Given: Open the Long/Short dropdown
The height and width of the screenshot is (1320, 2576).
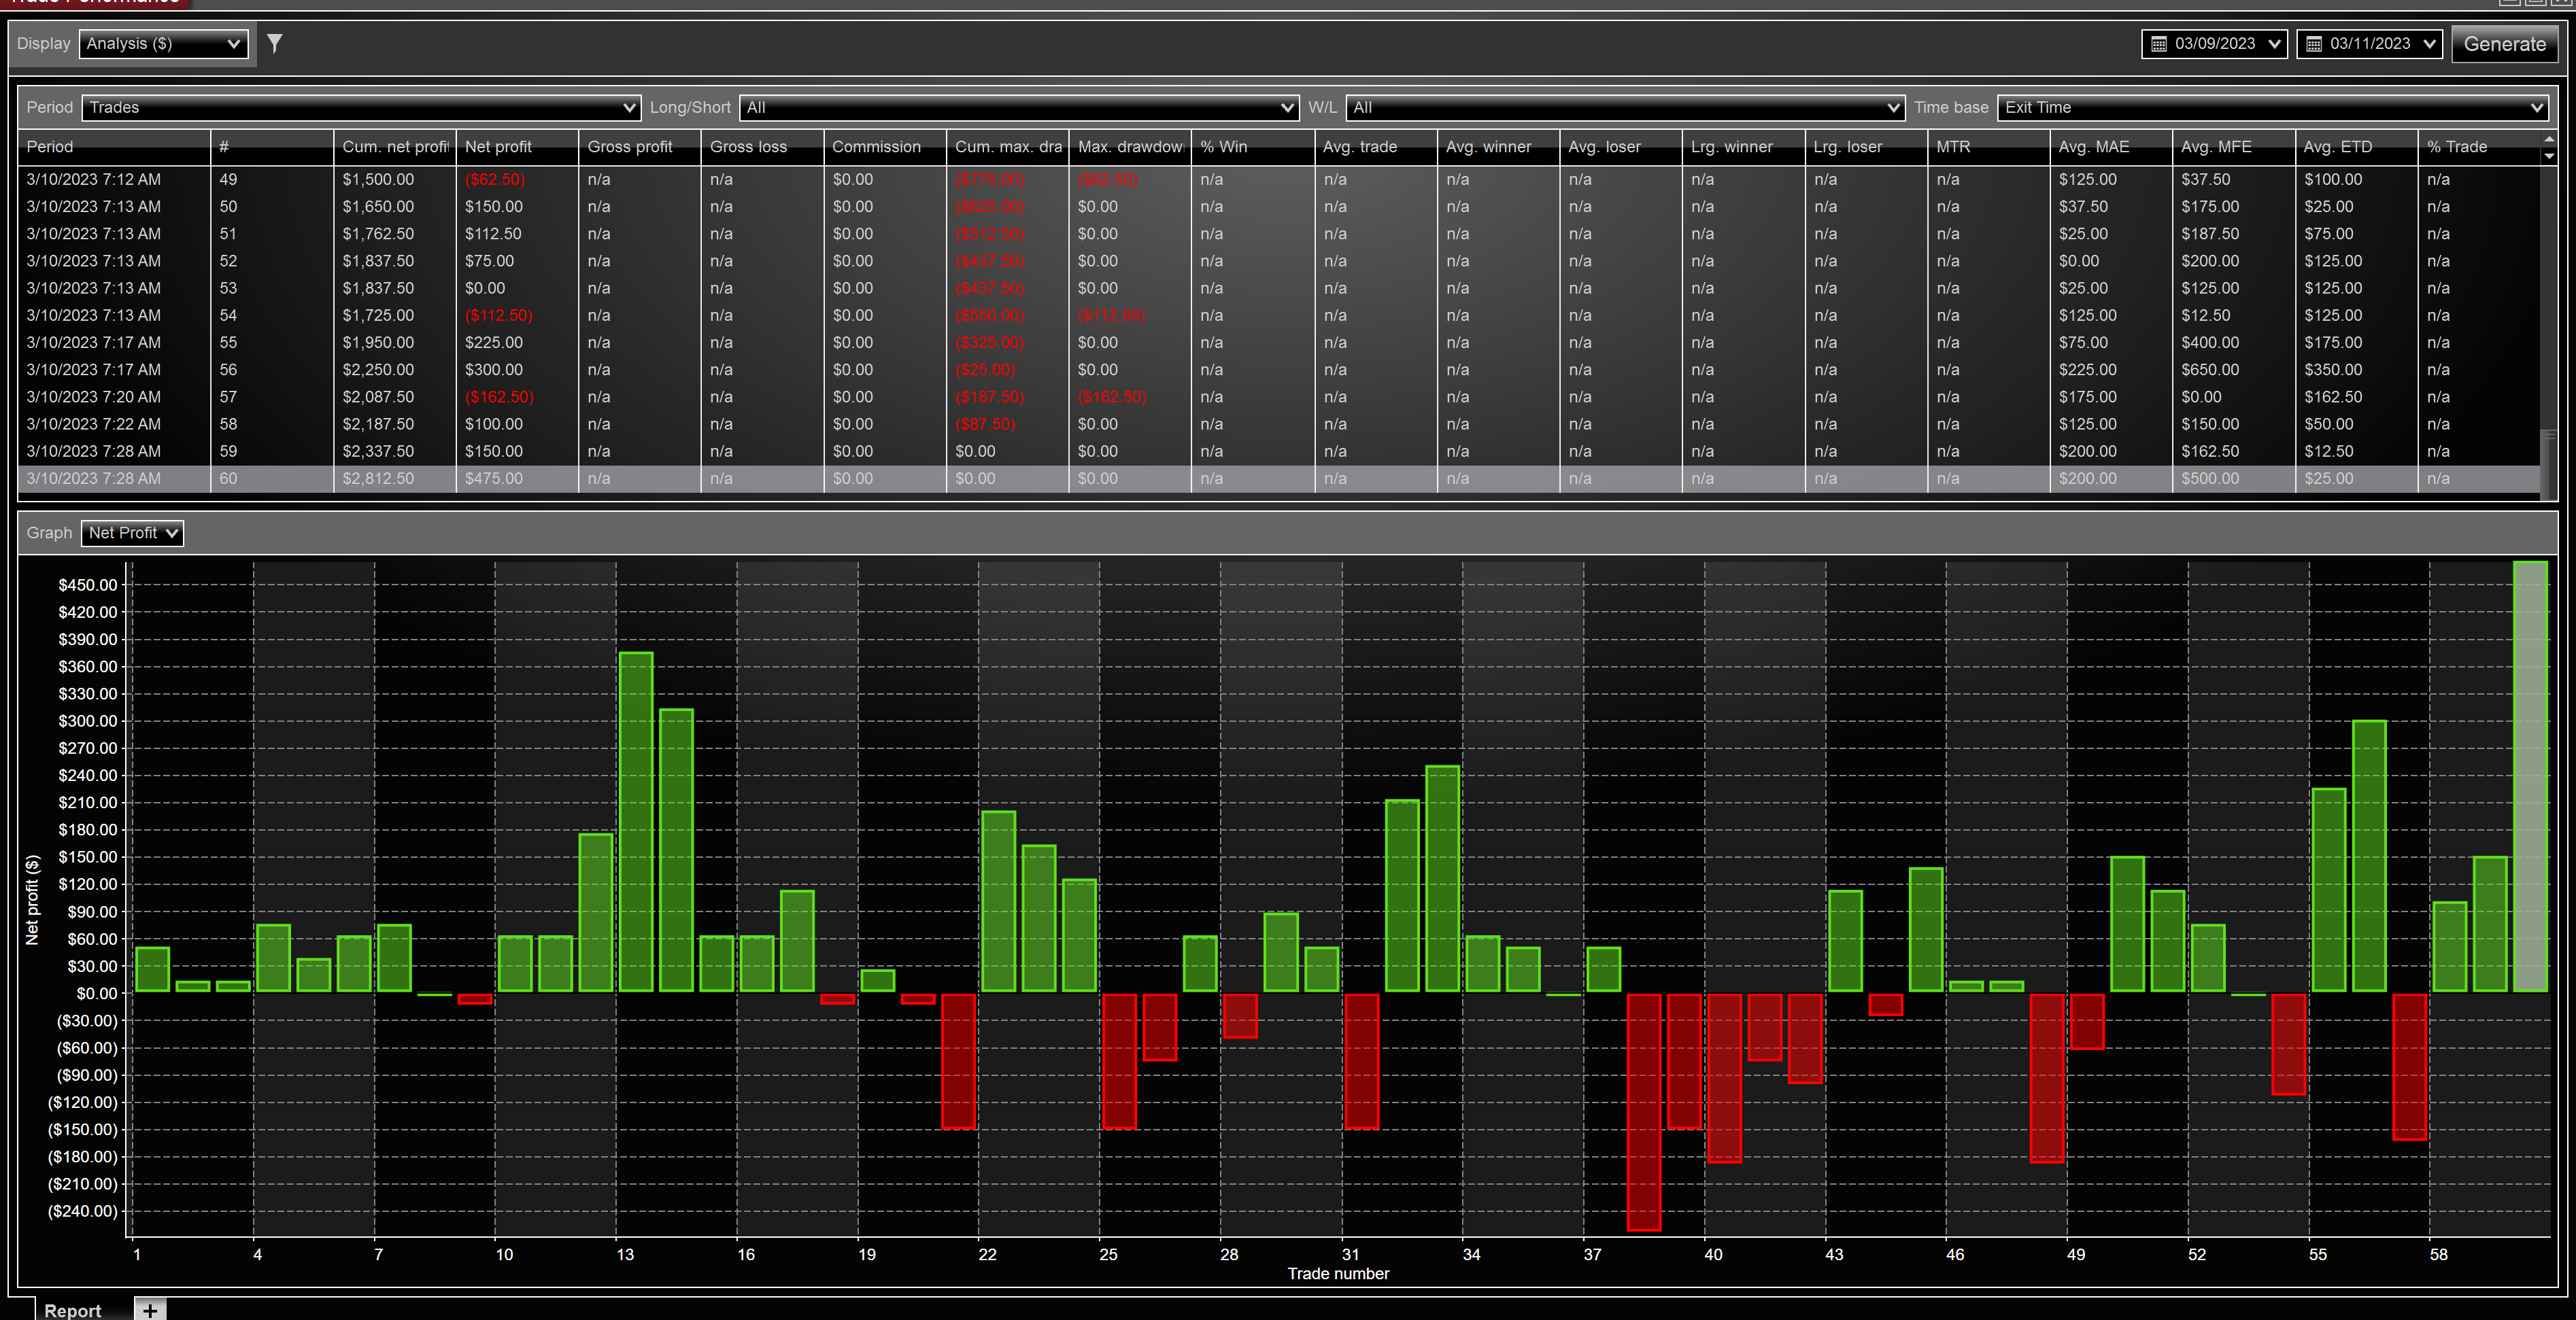Looking at the screenshot, I should point(1019,108).
